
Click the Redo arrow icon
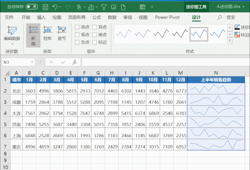68,7
